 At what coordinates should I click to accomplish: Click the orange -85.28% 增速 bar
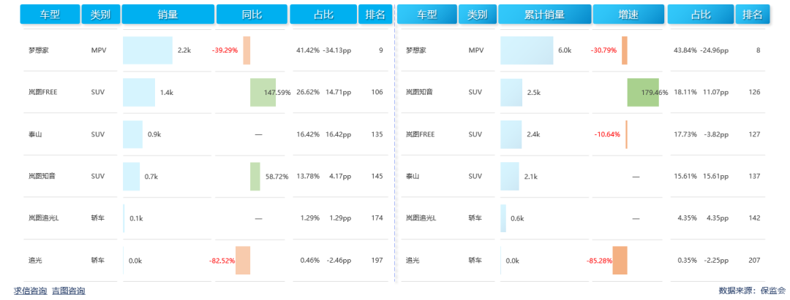click(x=620, y=261)
